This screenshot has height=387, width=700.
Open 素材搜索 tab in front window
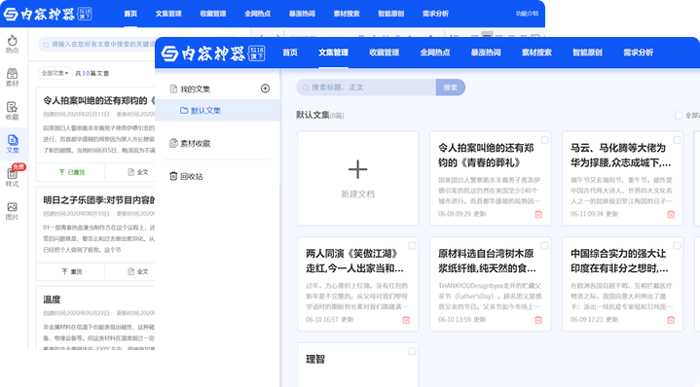[x=536, y=53]
